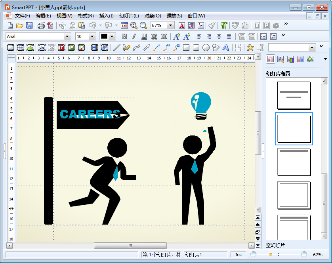Insert a table frame from the object toolbar
This screenshot has height=263, width=332.
pyautogui.click(x=20, y=48)
